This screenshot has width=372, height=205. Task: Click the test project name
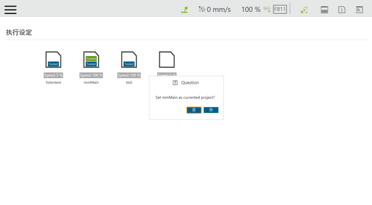(129, 82)
